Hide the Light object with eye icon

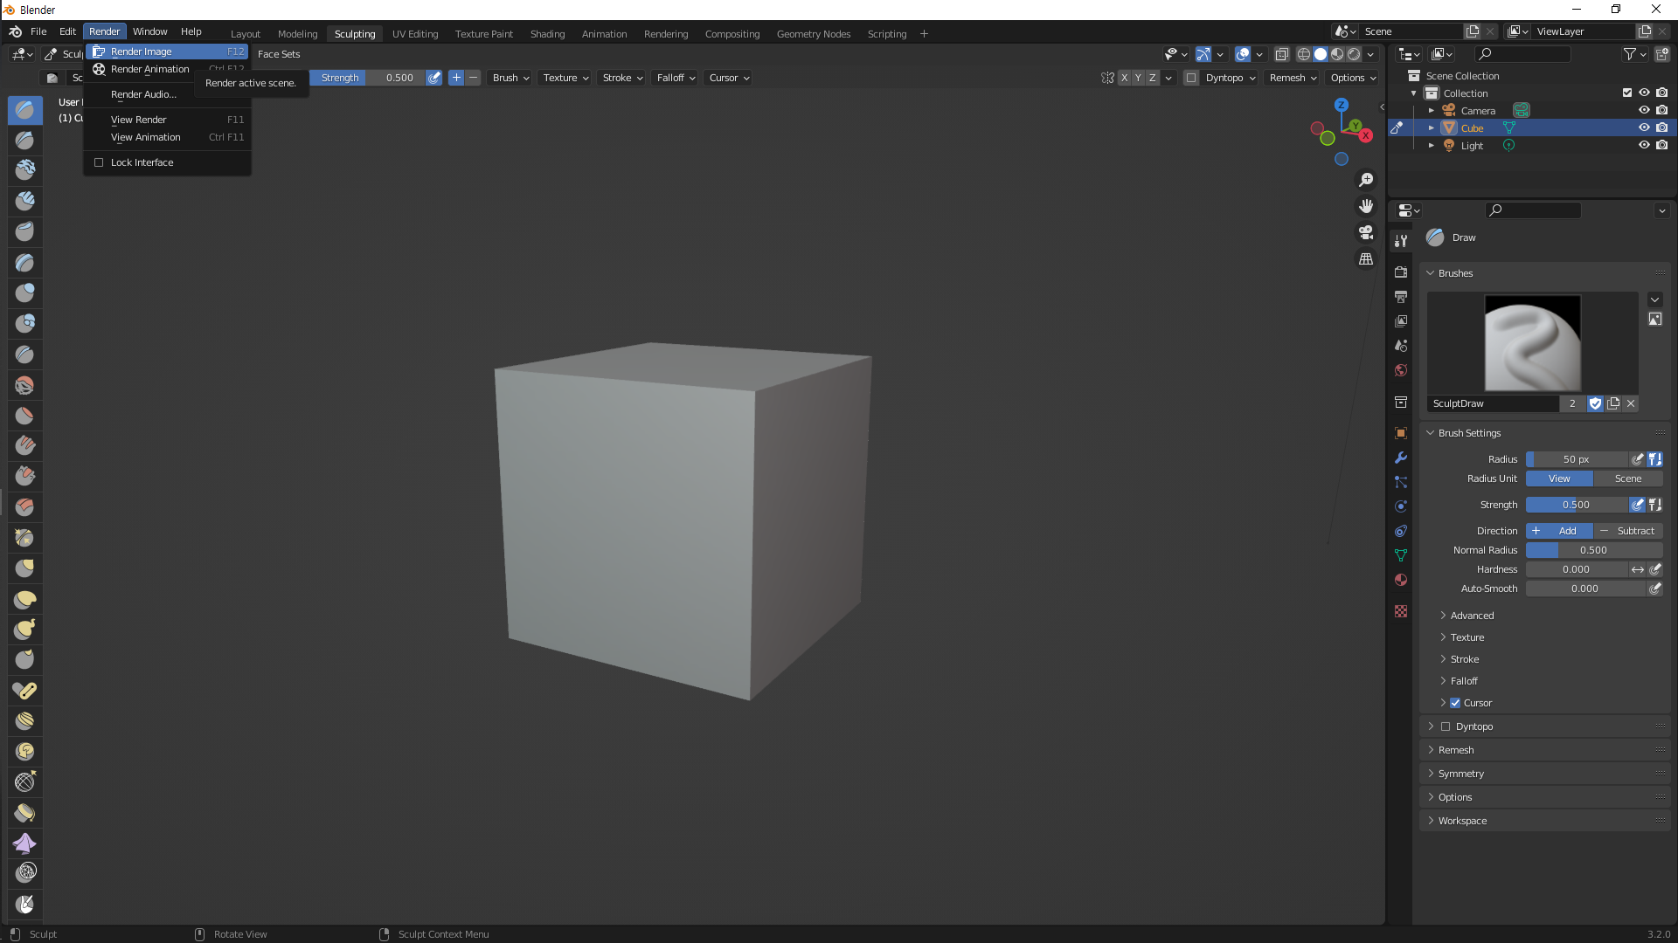pos(1643,145)
